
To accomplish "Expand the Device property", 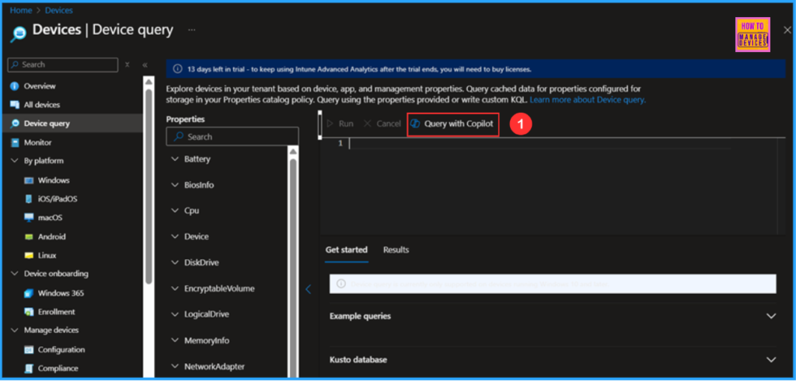I will [x=175, y=236].
